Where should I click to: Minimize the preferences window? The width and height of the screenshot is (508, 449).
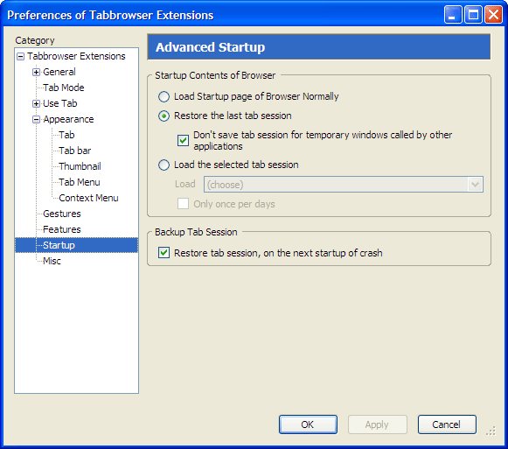pyautogui.click(x=453, y=15)
